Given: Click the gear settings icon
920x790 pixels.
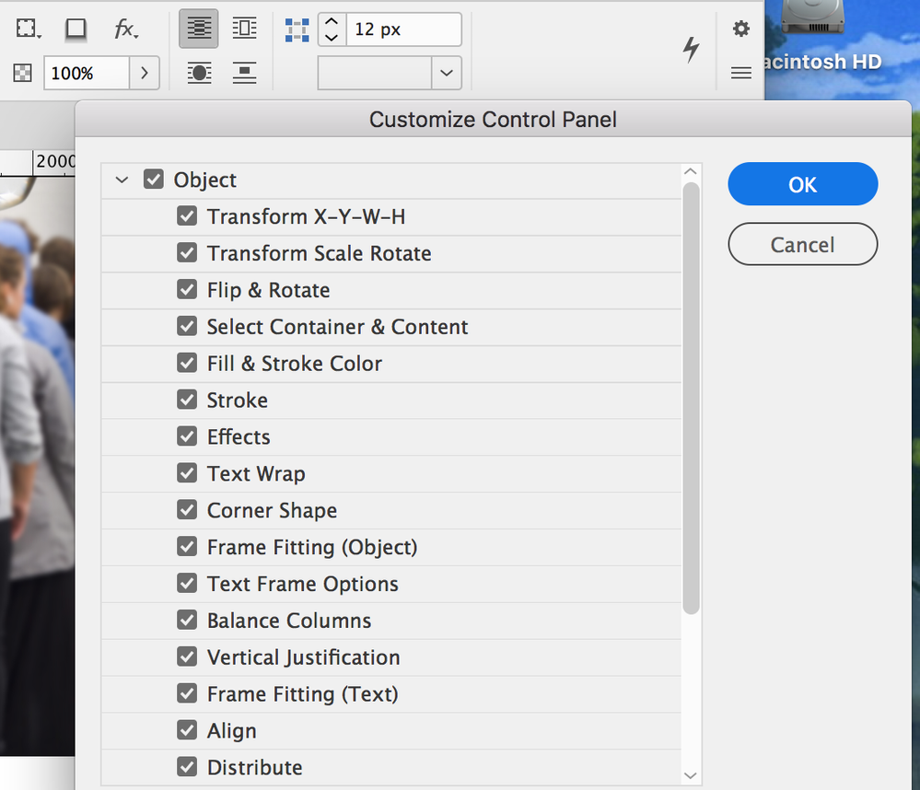Looking at the screenshot, I should [741, 29].
